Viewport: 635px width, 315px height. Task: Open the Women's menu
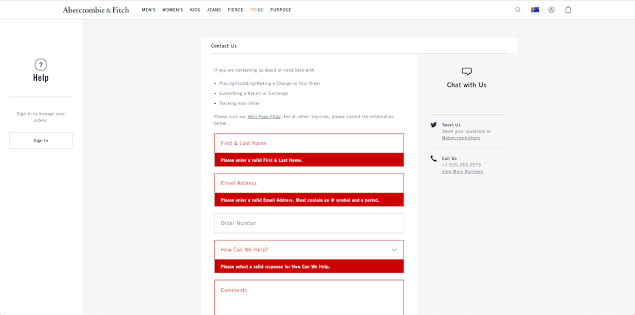172,10
